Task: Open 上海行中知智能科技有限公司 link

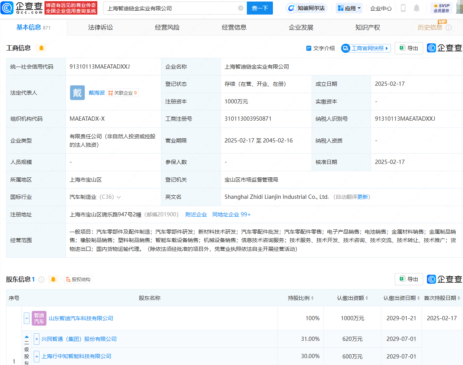Action: coord(76,356)
